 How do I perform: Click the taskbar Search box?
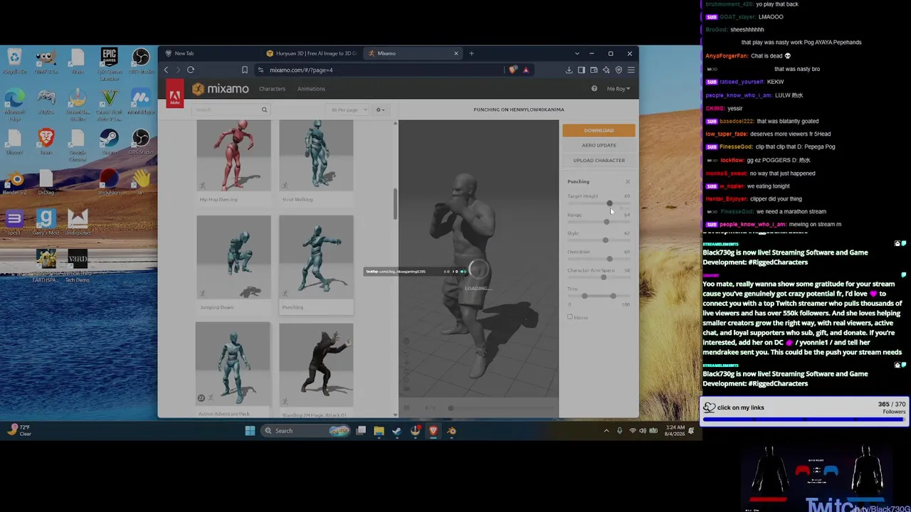306,430
